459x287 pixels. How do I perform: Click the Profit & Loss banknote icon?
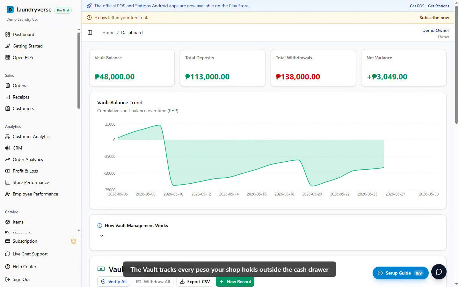[x=8, y=171]
